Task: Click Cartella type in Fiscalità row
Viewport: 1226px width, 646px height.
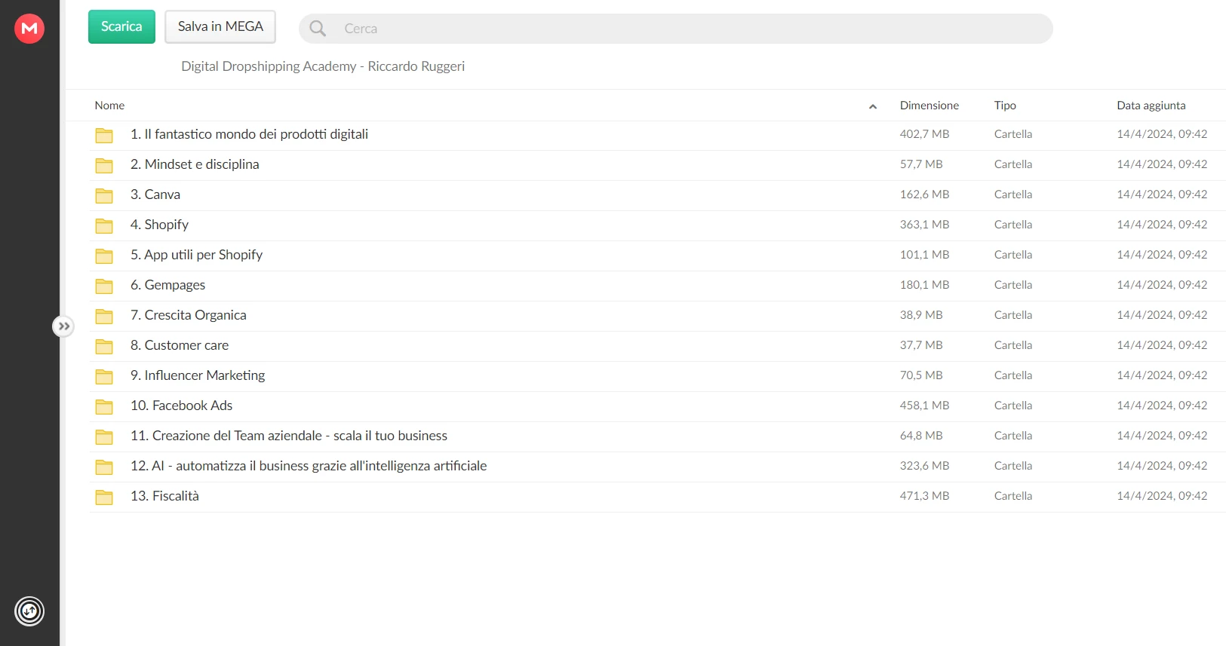Action: [1013, 496]
